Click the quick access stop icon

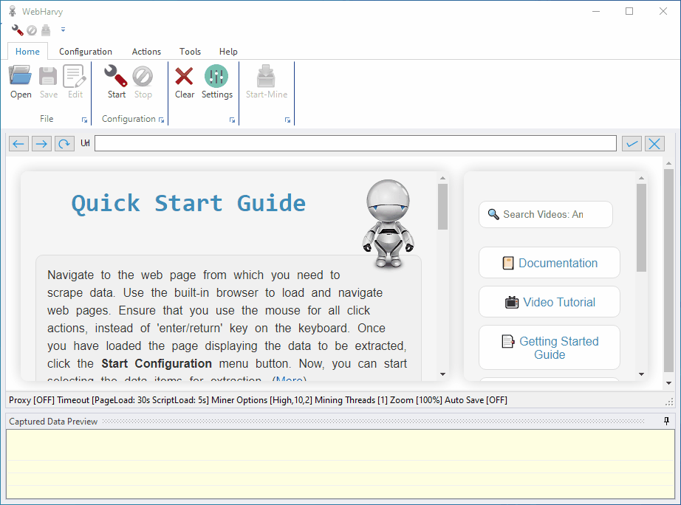[x=32, y=30]
